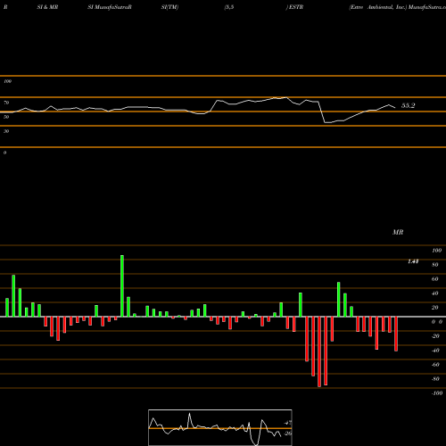The image size is (446, 446).
Task: Click the 26 label in the bottom mini chart
Action: pos(288,434)
